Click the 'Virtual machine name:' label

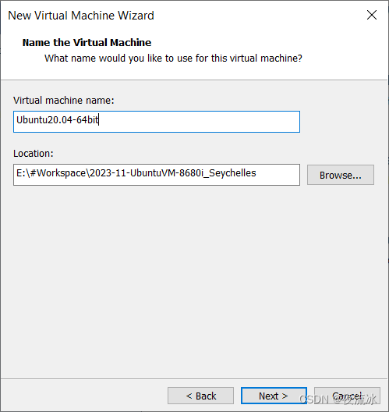[64, 101]
